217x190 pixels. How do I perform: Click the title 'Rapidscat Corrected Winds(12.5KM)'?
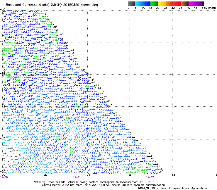[x=34, y=5]
